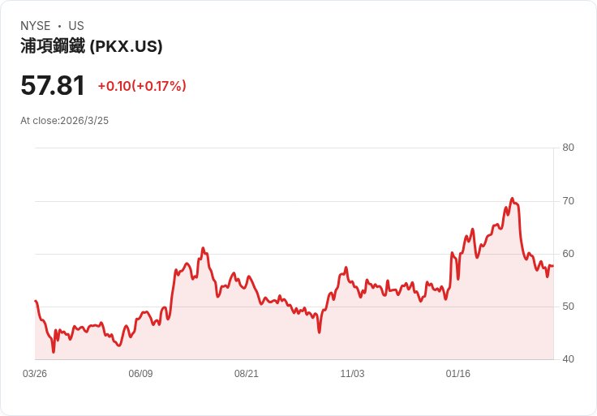Click the current price 57.81
This screenshot has width=597, height=416.
click(53, 86)
